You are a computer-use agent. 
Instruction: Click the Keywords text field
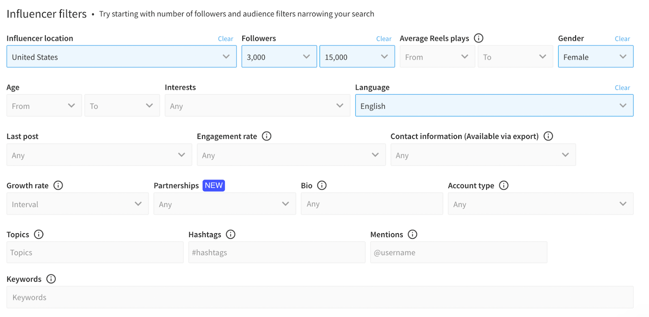click(x=320, y=297)
